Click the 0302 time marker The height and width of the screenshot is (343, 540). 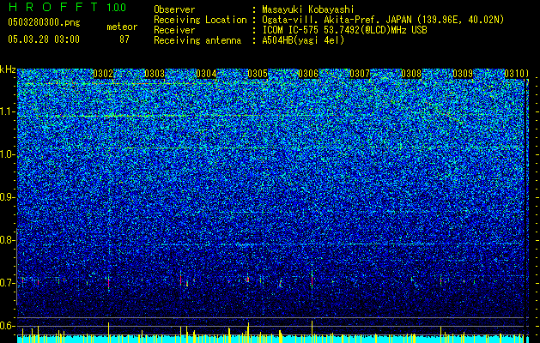pyautogui.click(x=103, y=74)
